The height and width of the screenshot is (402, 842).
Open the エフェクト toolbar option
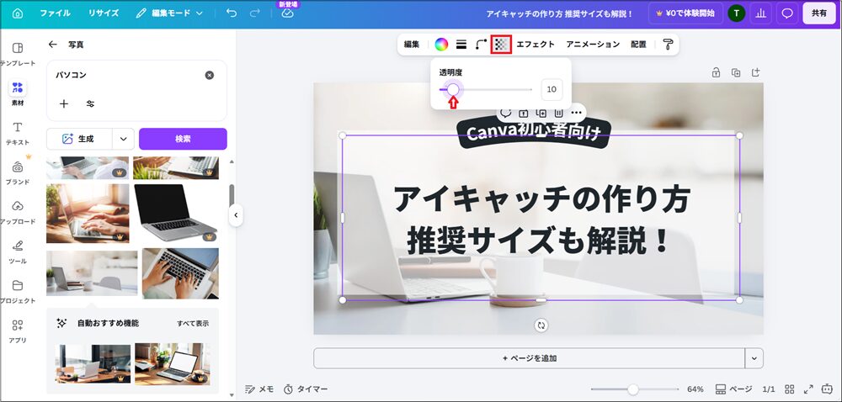(x=536, y=45)
